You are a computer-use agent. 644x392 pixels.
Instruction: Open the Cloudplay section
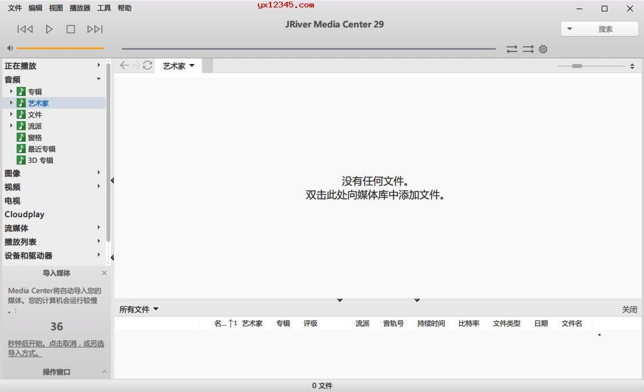coord(24,214)
